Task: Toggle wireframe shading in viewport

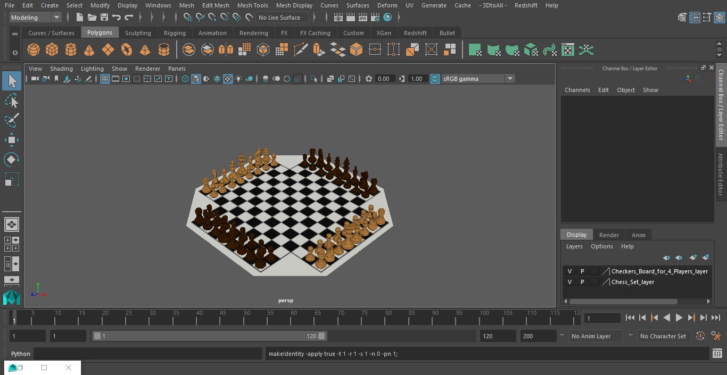Action: [185, 79]
